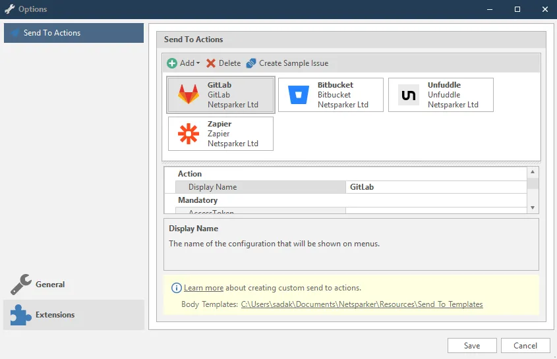Click the Bitbucket bucket logo

click(x=299, y=95)
